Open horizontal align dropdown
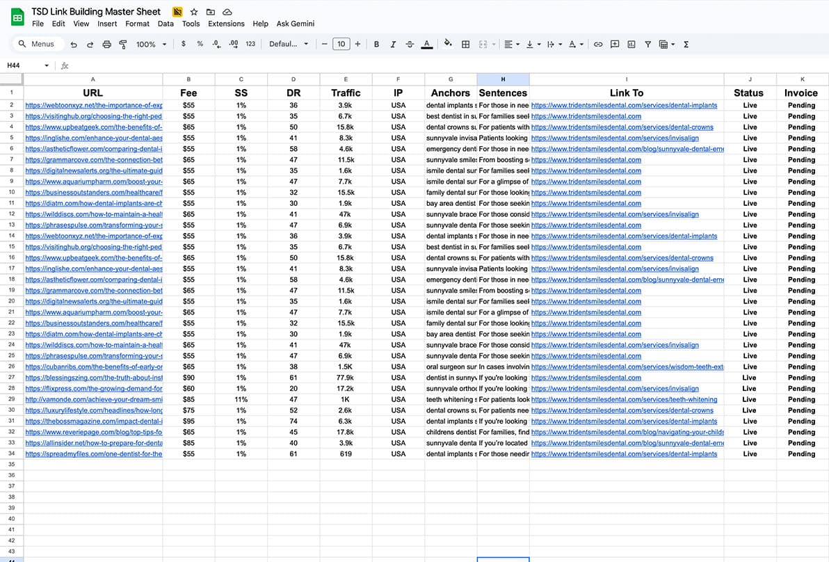Screen dimensions: 829x562 pyautogui.click(x=511, y=45)
